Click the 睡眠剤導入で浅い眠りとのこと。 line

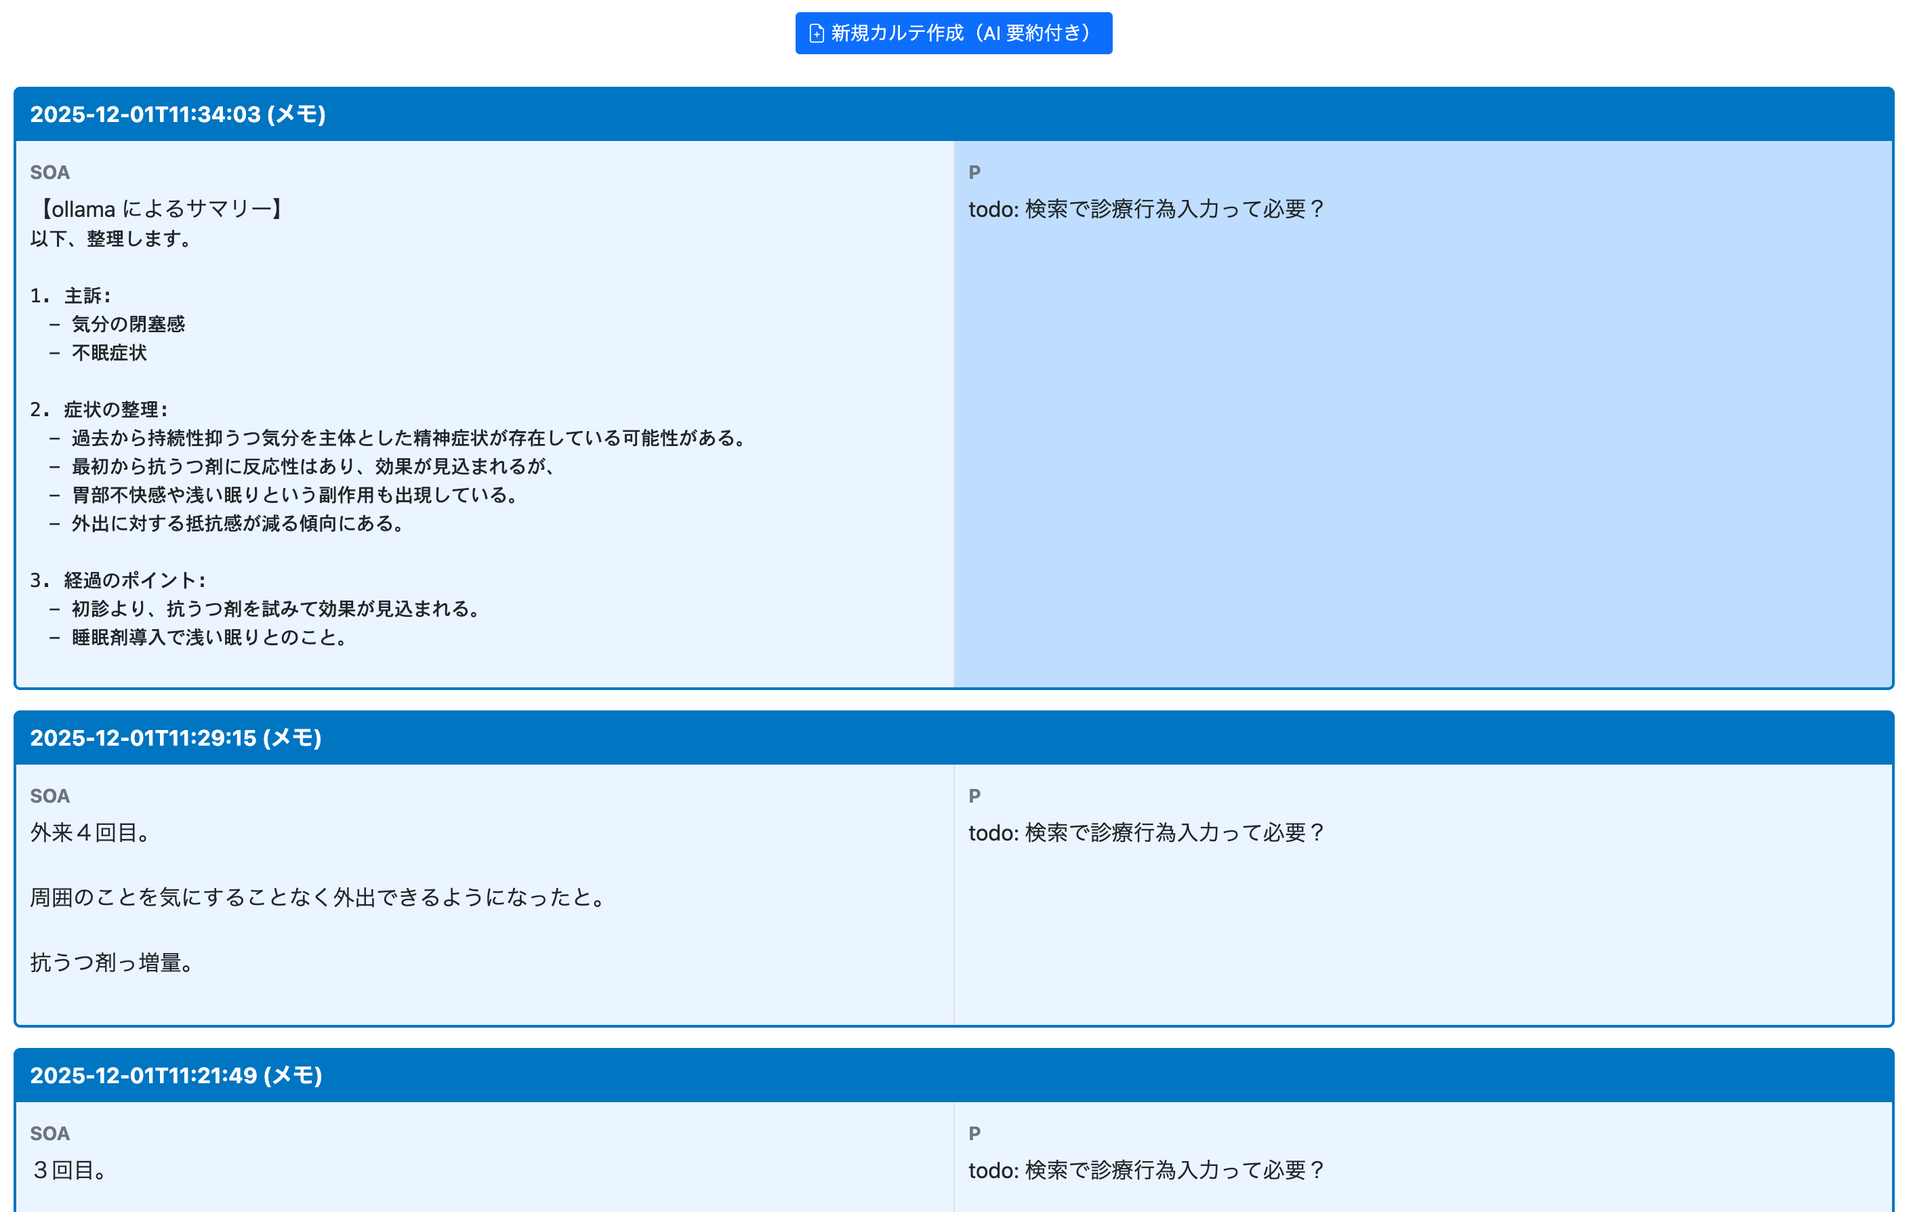(x=209, y=637)
